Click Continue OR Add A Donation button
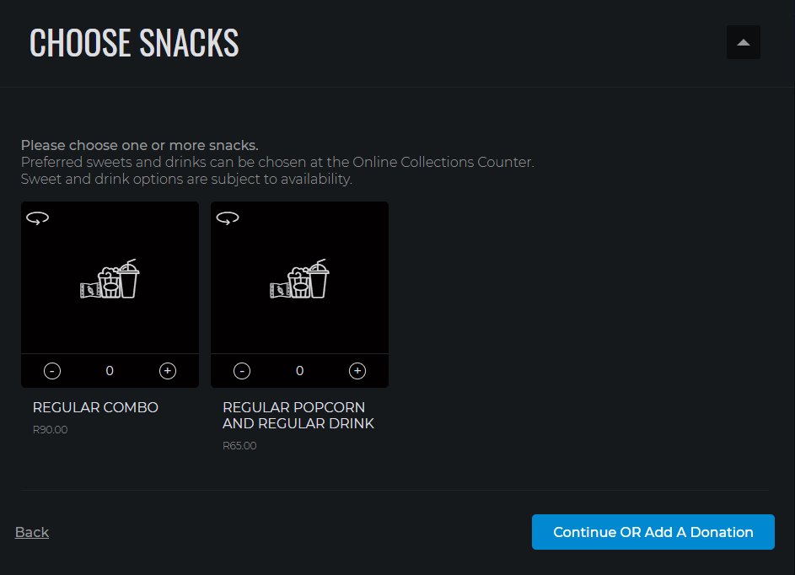The width and height of the screenshot is (795, 575). tap(653, 532)
